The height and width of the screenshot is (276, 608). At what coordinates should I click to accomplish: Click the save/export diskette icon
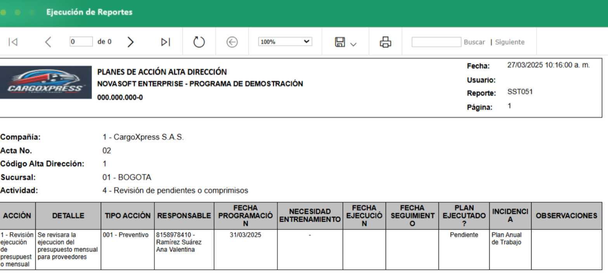340,41
